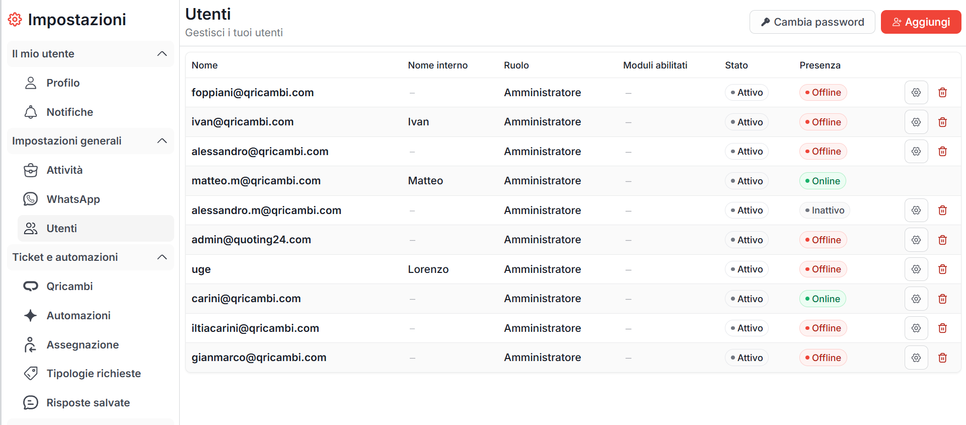Screen dimensions: 966x425
Task: Go to WhatsApp settings
Action: pos(73,199)
